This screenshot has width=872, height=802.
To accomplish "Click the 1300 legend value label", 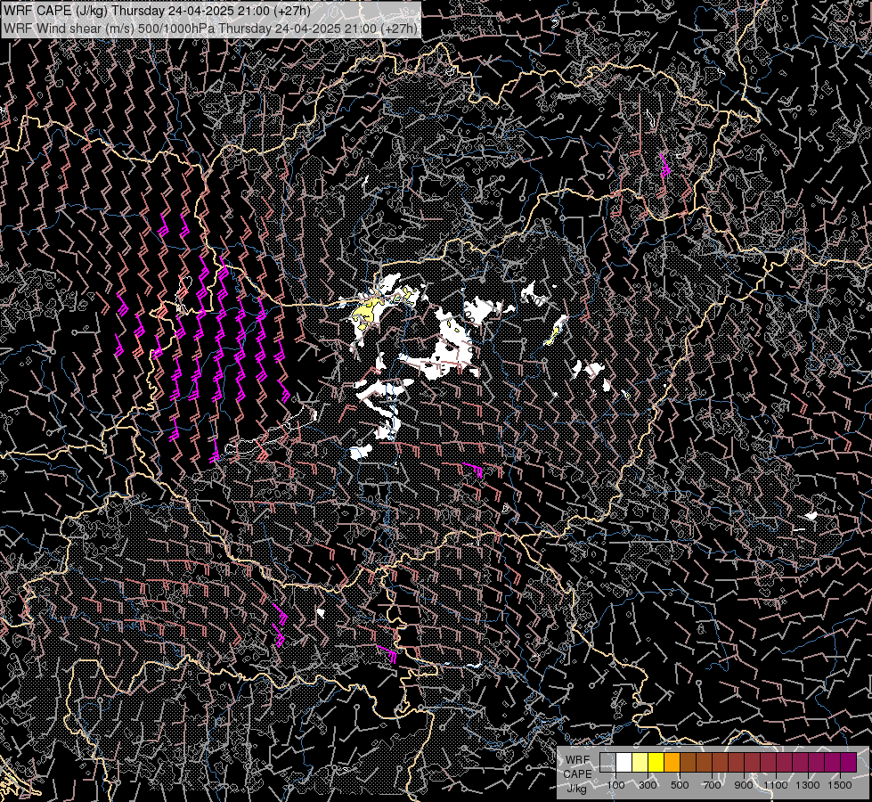I will coord(808,785).
